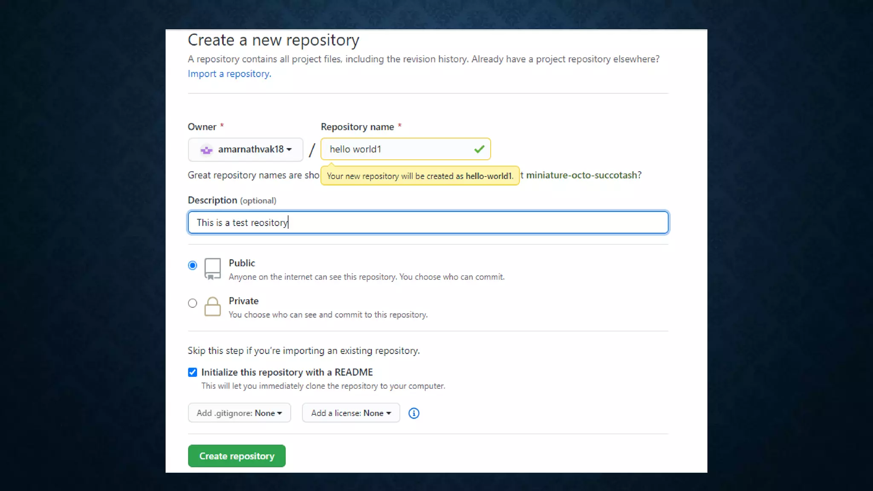Expand the Add .gitignore dropdown
Image resolution: width=873 pixels, height=491 pixels.
pyautogui.click(x=239, y=413)
